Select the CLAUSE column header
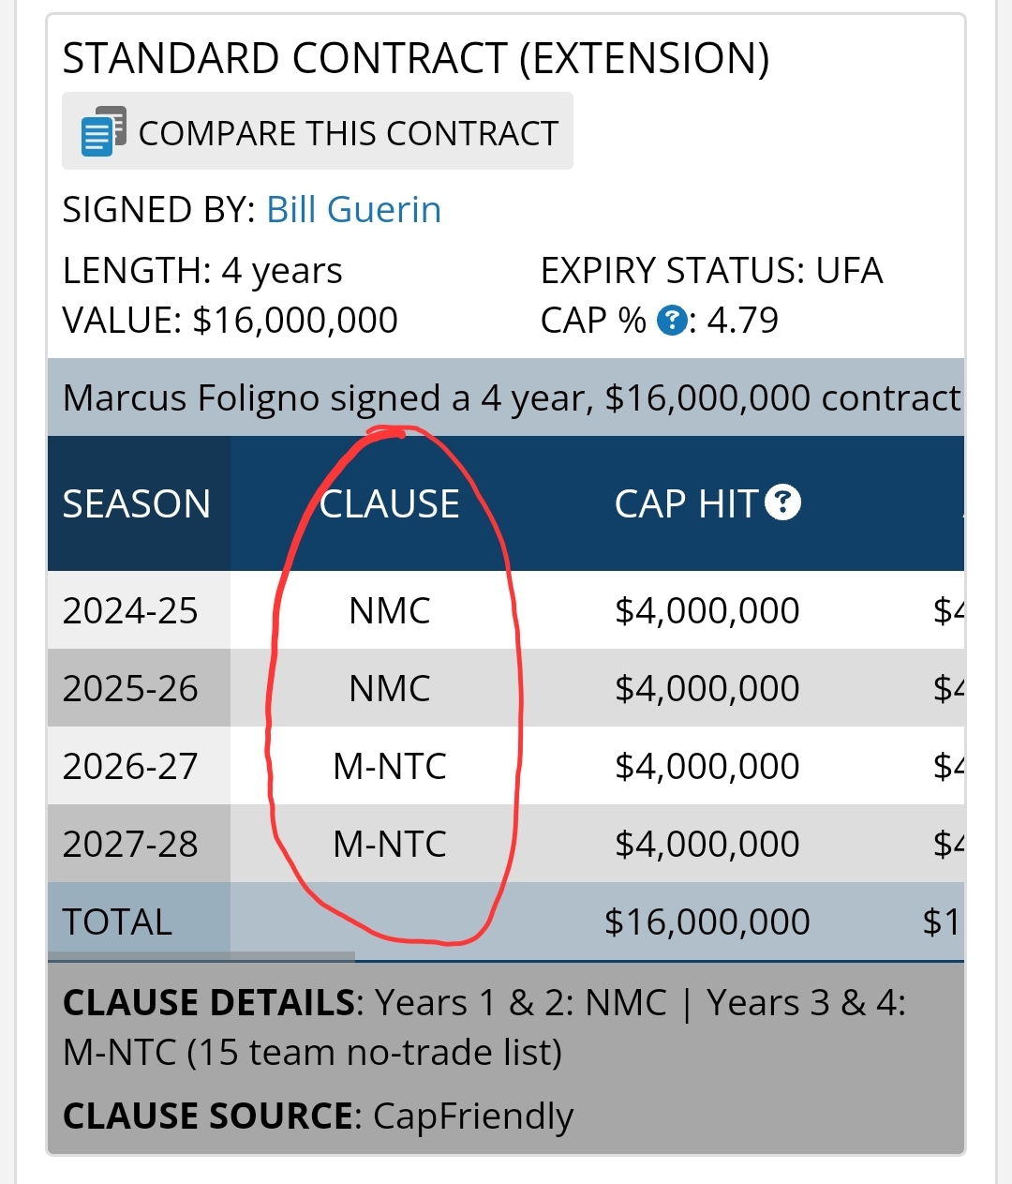The width and height of the screenshot is (1012, 1184). click(390, 503)
